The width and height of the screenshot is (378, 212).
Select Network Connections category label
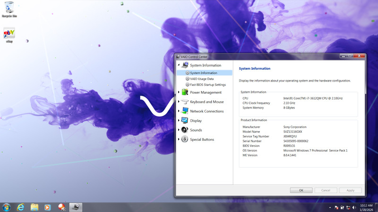[206, 111]
